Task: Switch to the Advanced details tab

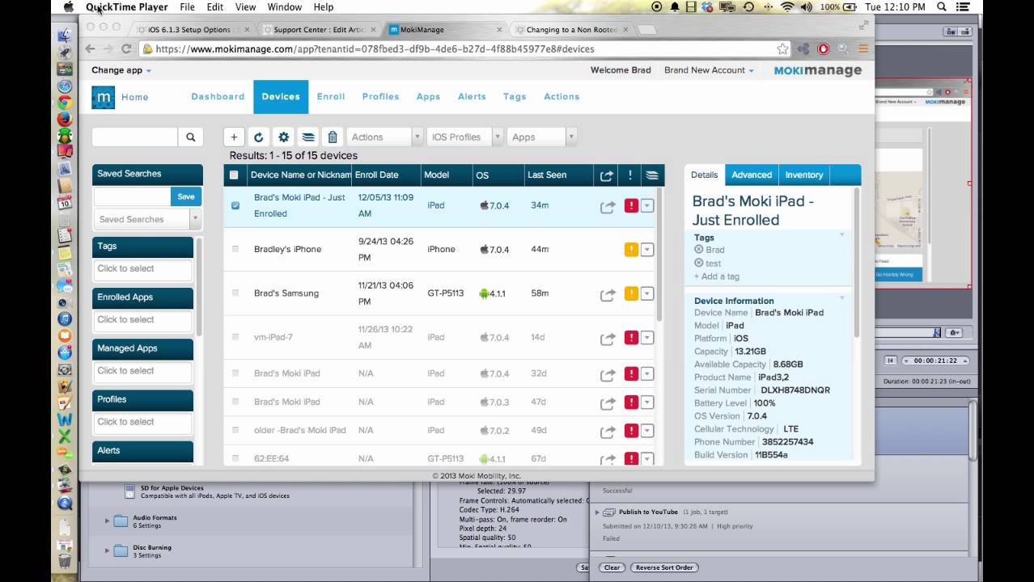Action: pos(752,175)
